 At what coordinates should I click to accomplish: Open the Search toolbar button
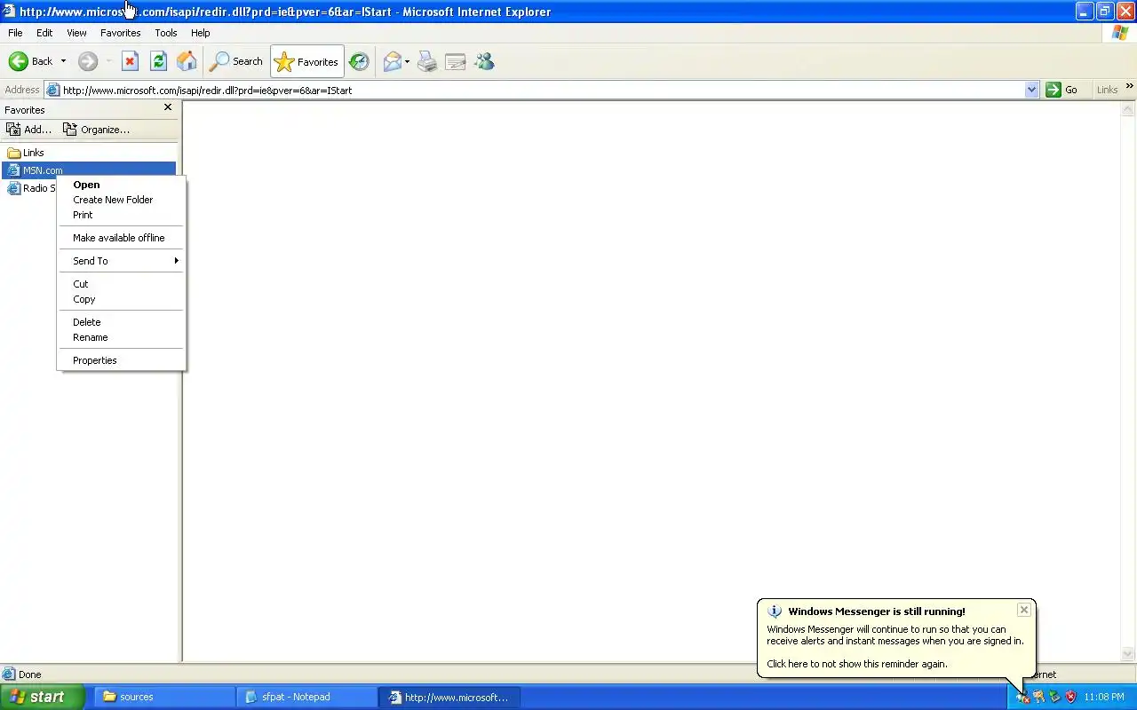[x=235, y=61]
